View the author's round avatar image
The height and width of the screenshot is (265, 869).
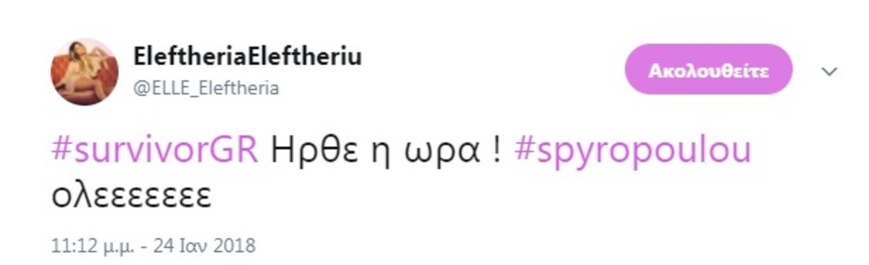coord(84,72)
